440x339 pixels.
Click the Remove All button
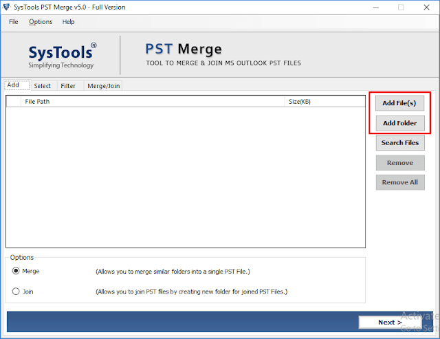[400, 182]
